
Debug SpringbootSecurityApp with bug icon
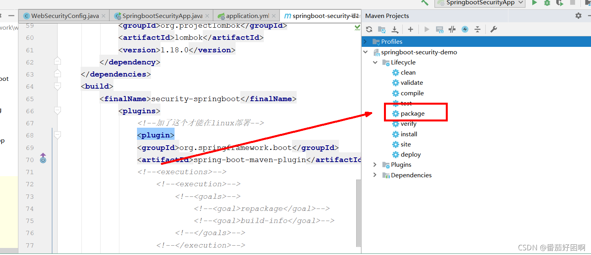(548, 3)
